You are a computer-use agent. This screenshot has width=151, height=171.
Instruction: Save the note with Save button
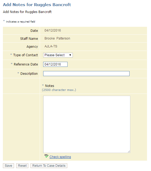(8, 166)
